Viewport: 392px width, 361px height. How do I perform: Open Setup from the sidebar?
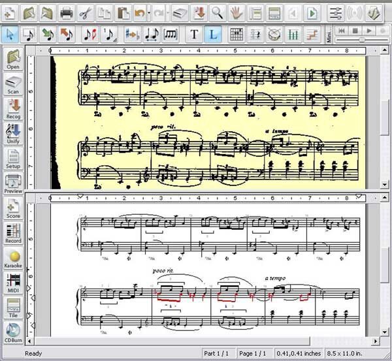pos(13,159)
